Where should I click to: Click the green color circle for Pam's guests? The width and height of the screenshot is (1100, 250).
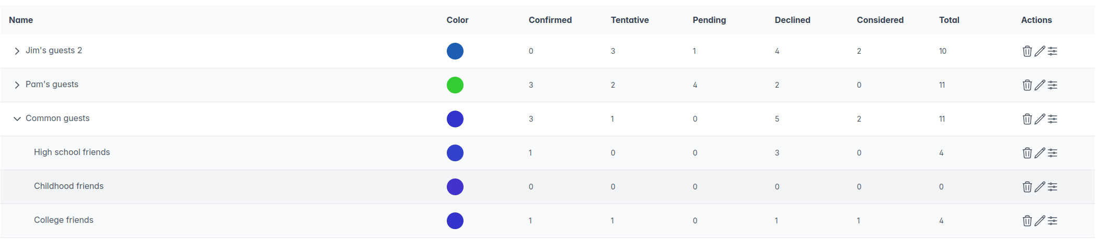coord(455,85)
